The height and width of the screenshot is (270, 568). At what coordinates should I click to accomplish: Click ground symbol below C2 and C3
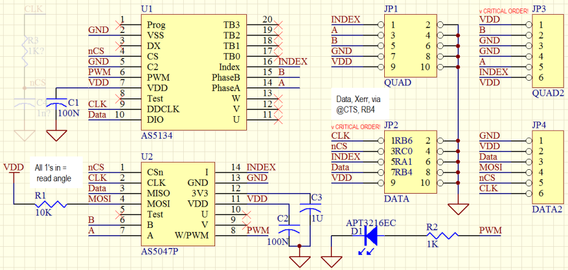pyautogui.click(x=300, y=261)
